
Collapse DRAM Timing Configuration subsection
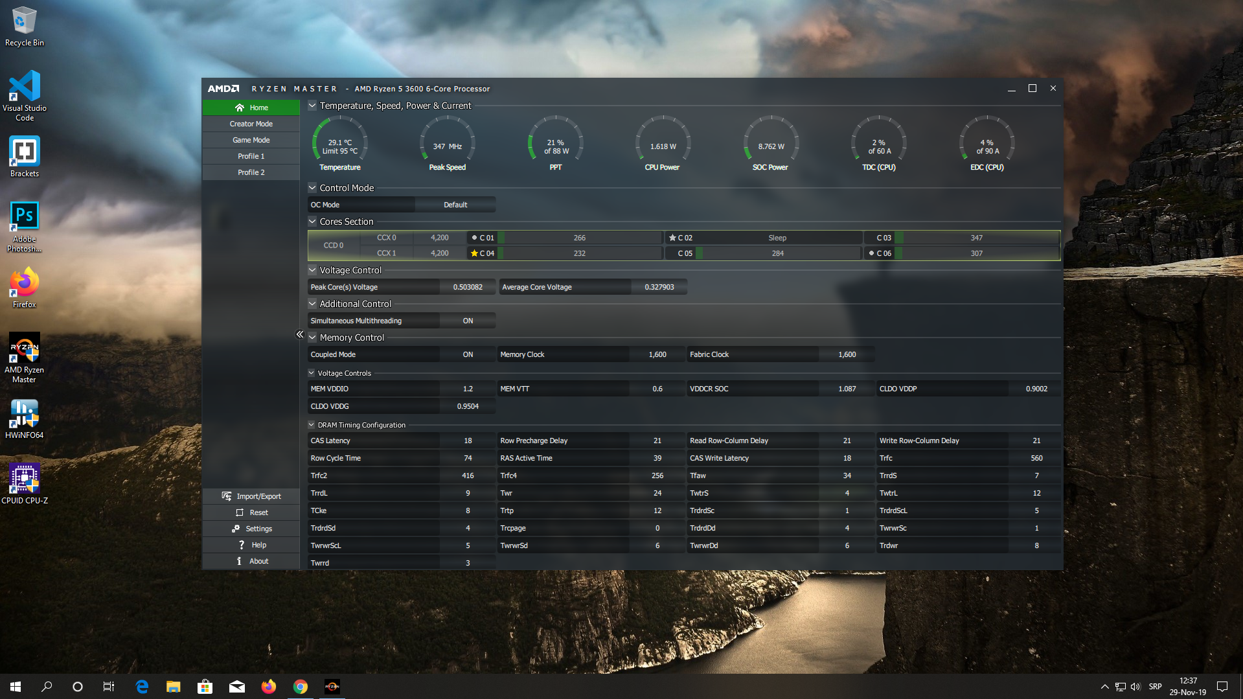tap(312, 425)
